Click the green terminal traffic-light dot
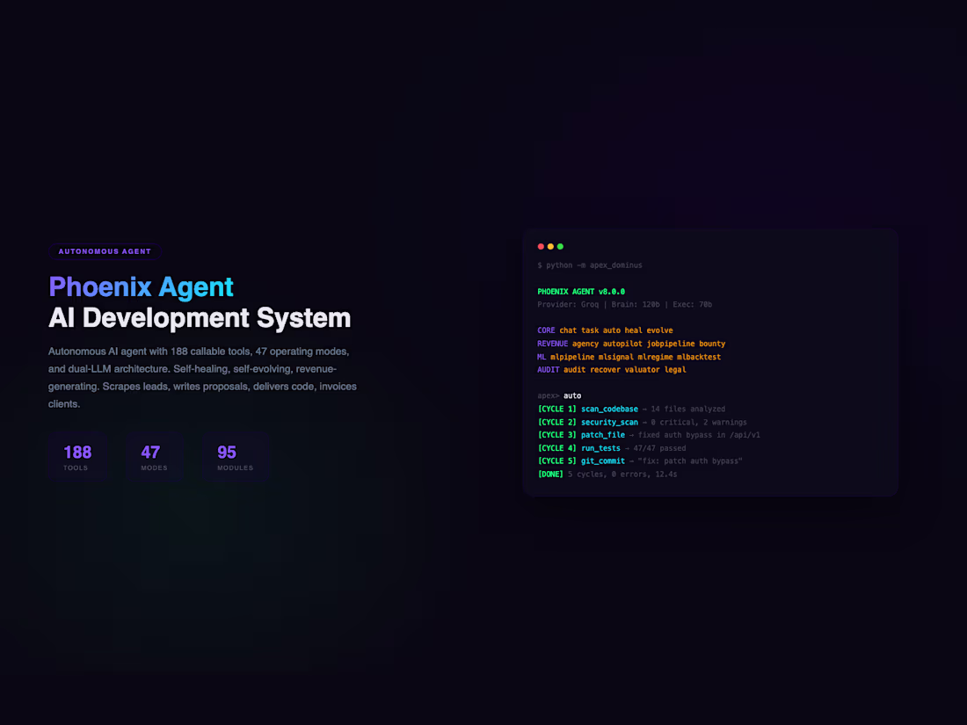Screen dimensions: 967x725 (560, 247)
